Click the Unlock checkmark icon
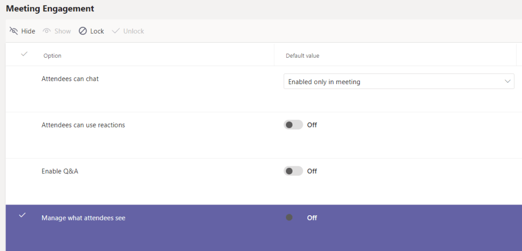 coord(116,31)
